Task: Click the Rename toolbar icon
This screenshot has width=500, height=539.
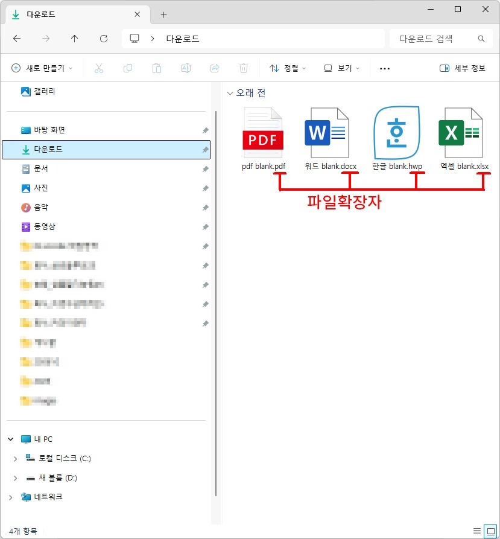Action: click(186, 68)
